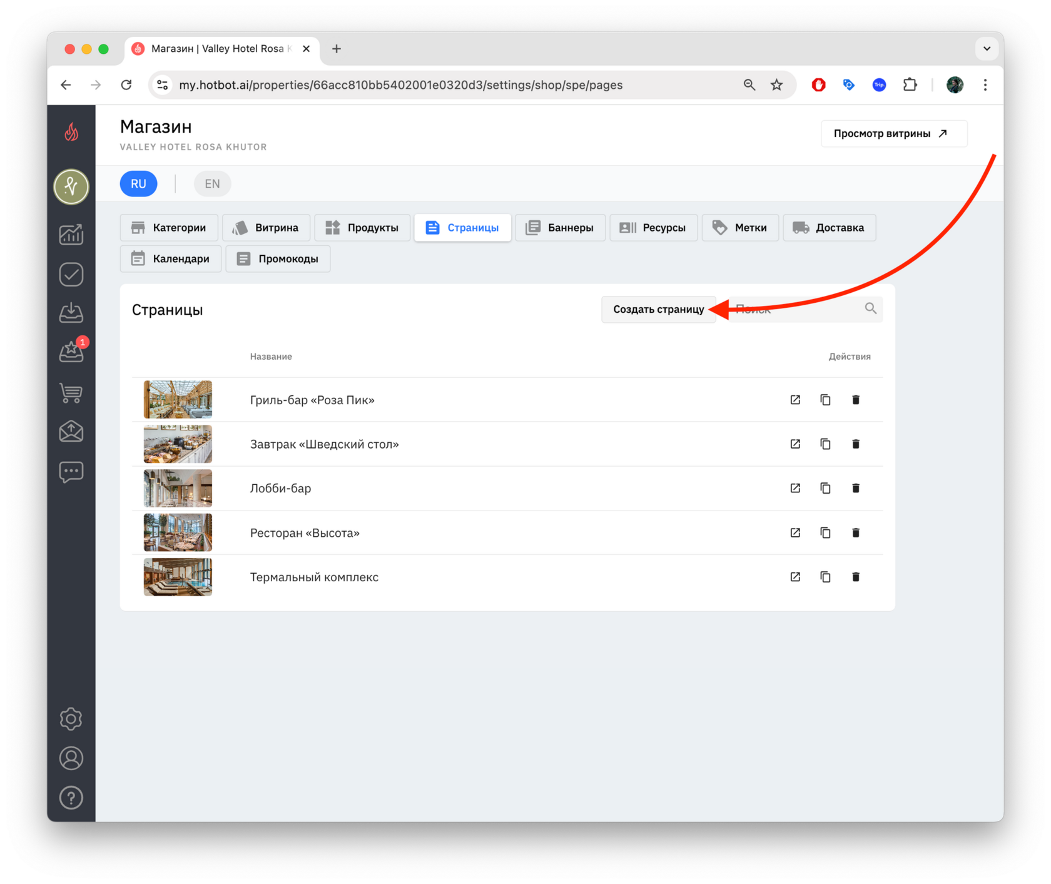Duplicate the Термальный комплекс page

click(x=826, y=577)
